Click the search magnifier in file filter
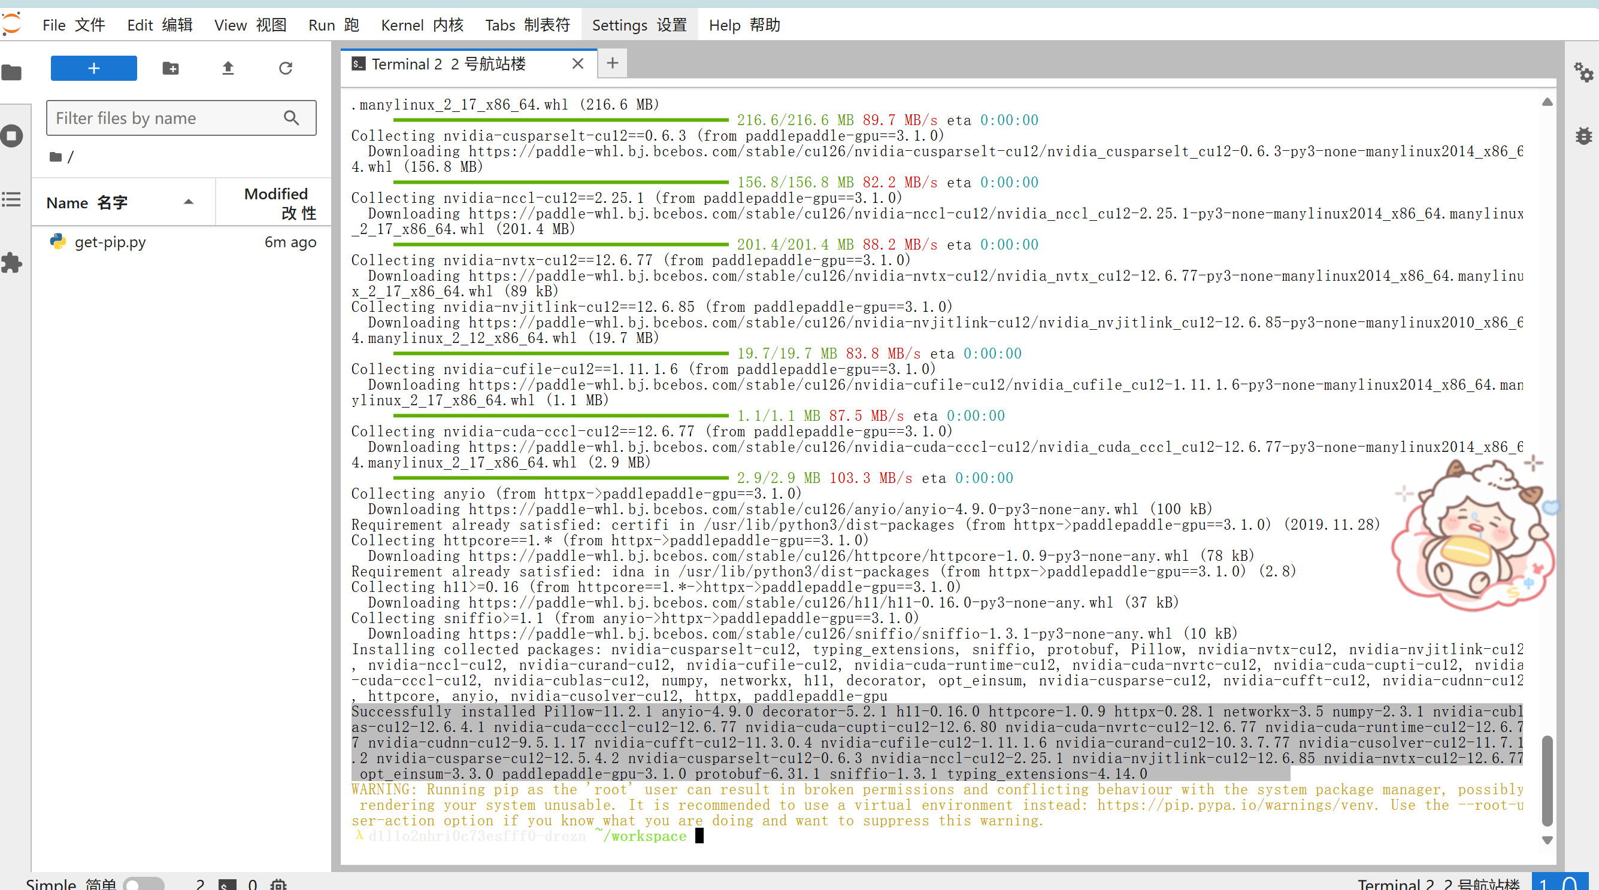This screenshot has width=1599, height=890. point(292,118)
